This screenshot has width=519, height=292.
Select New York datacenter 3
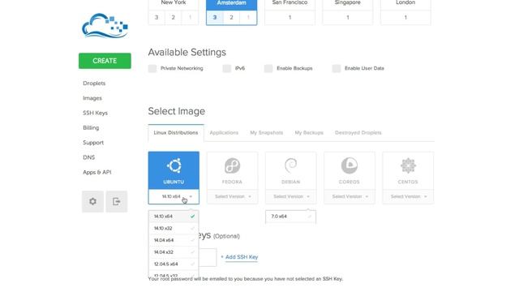(157, 17)
